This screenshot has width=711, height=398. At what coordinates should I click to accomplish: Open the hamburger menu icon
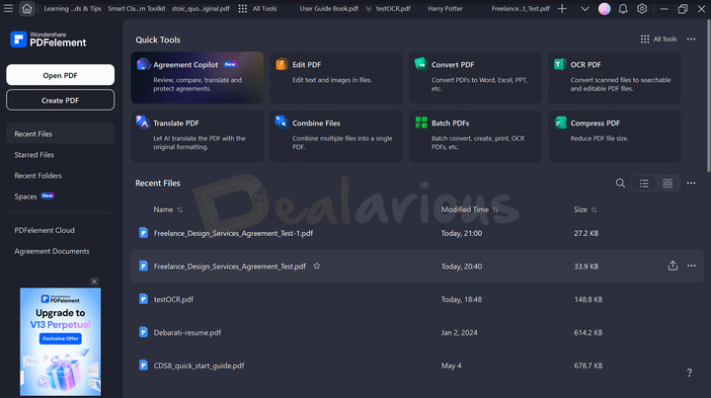click(x=8, y=9)
